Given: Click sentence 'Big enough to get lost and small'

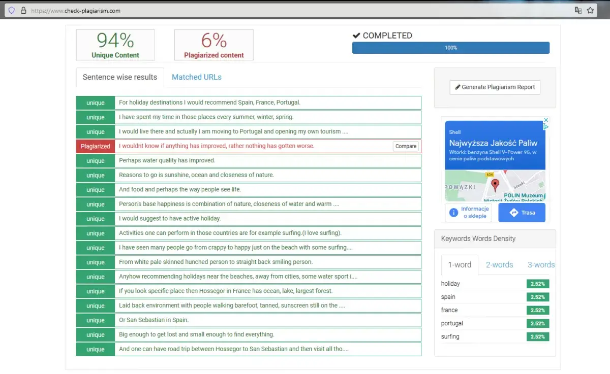Looking at the screenshot, I should (x=196, y=335).
